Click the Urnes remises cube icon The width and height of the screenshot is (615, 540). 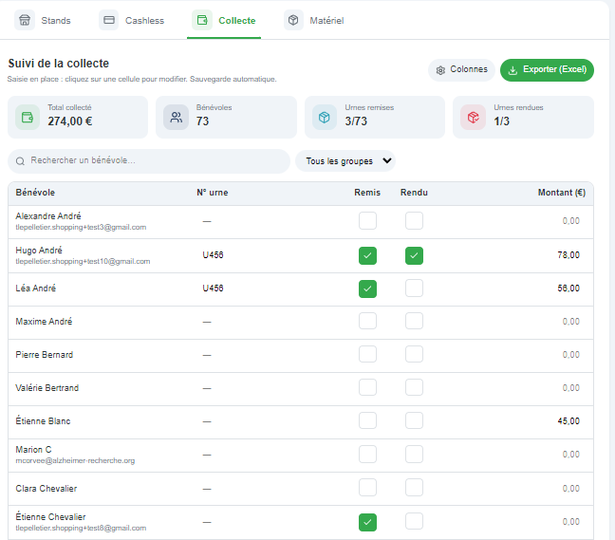pos(325,118)
